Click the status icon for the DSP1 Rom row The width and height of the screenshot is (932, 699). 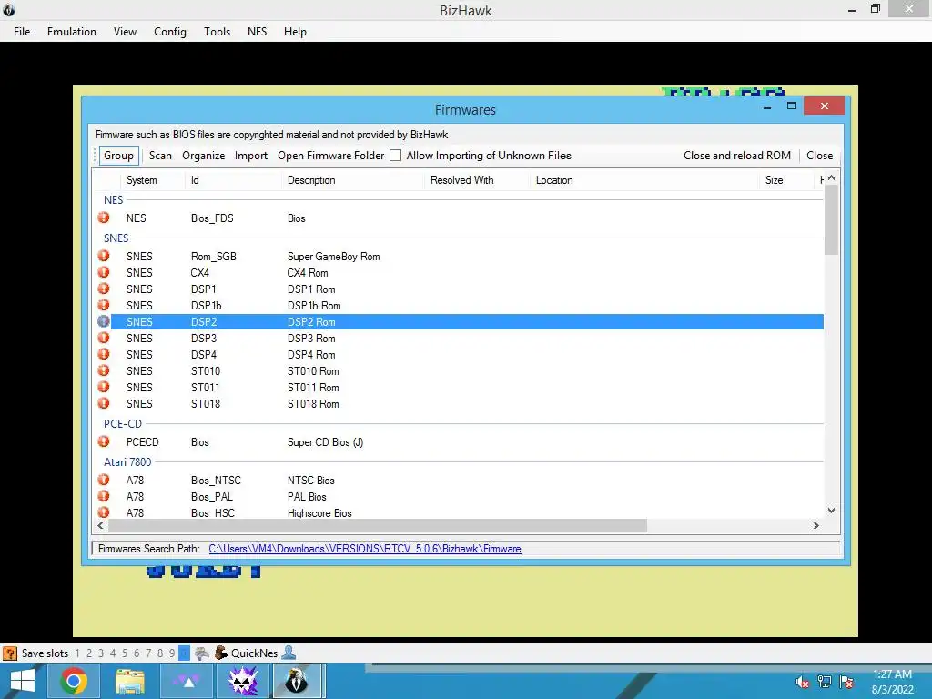[104, 289]
